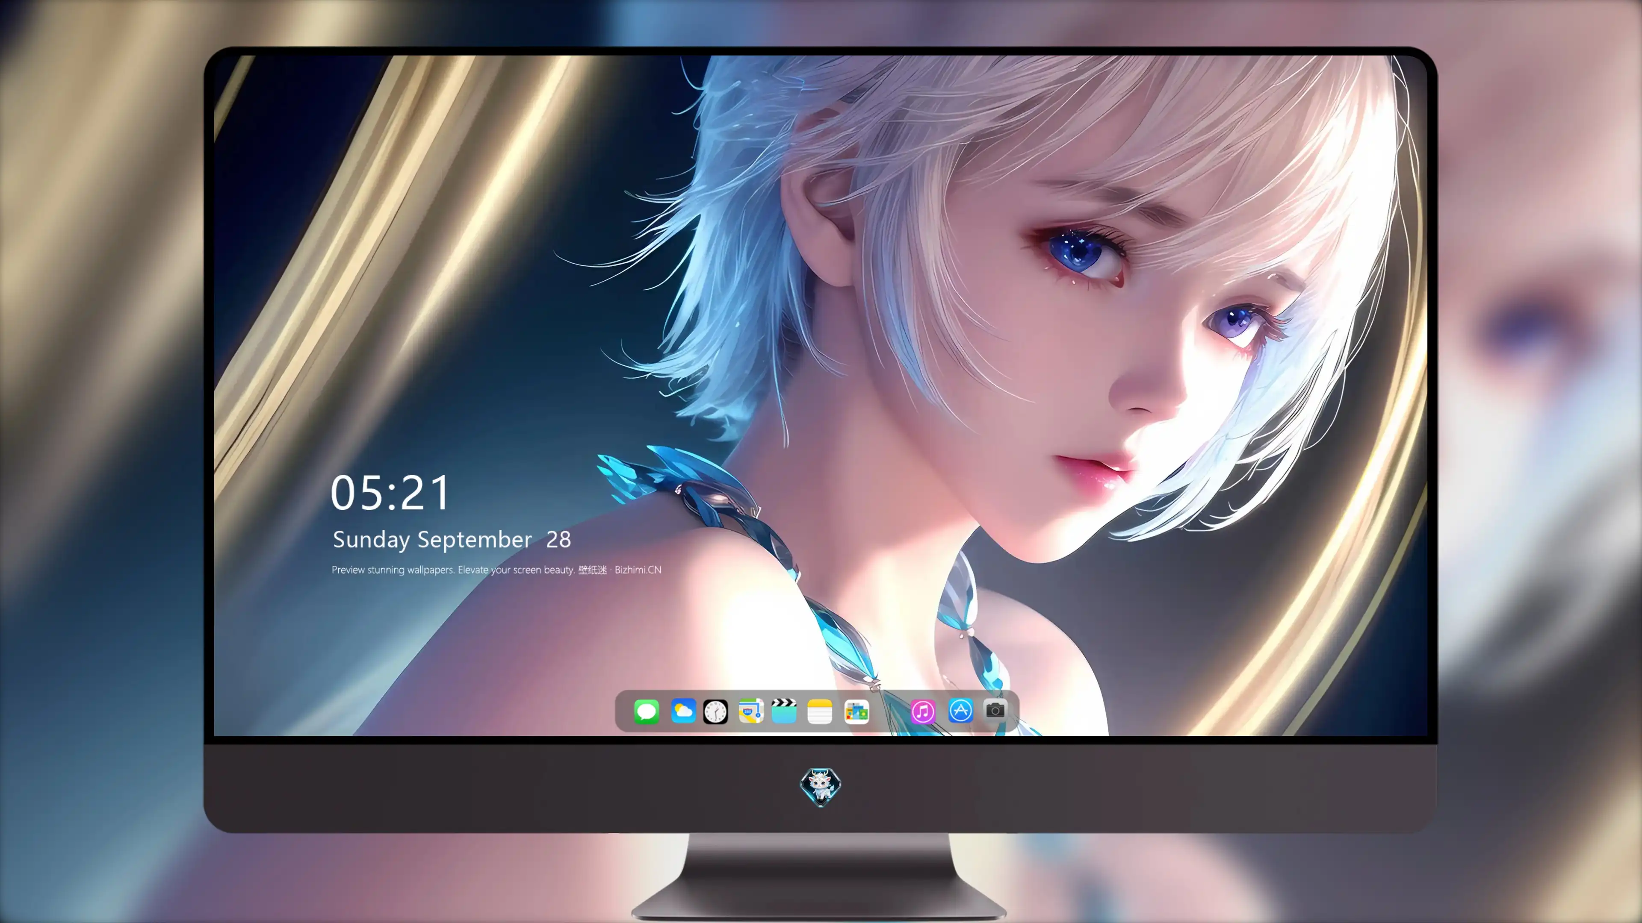Launch the Camera app from the dock

point(995,710)
